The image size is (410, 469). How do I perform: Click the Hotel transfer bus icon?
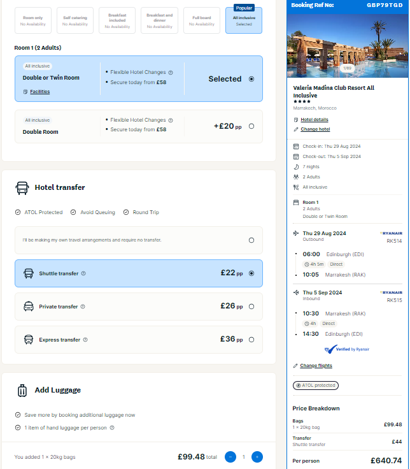pos(22,188)
